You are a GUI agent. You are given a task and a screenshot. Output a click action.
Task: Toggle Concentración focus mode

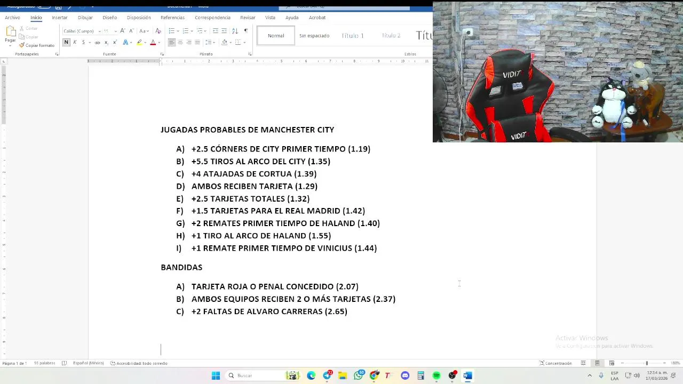click(555, 363)
